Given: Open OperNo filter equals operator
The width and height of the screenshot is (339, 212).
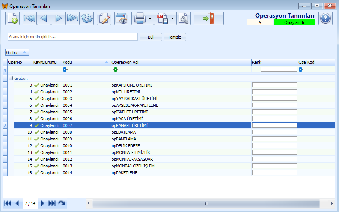Looking at the screenshot, I should point(12,69).
